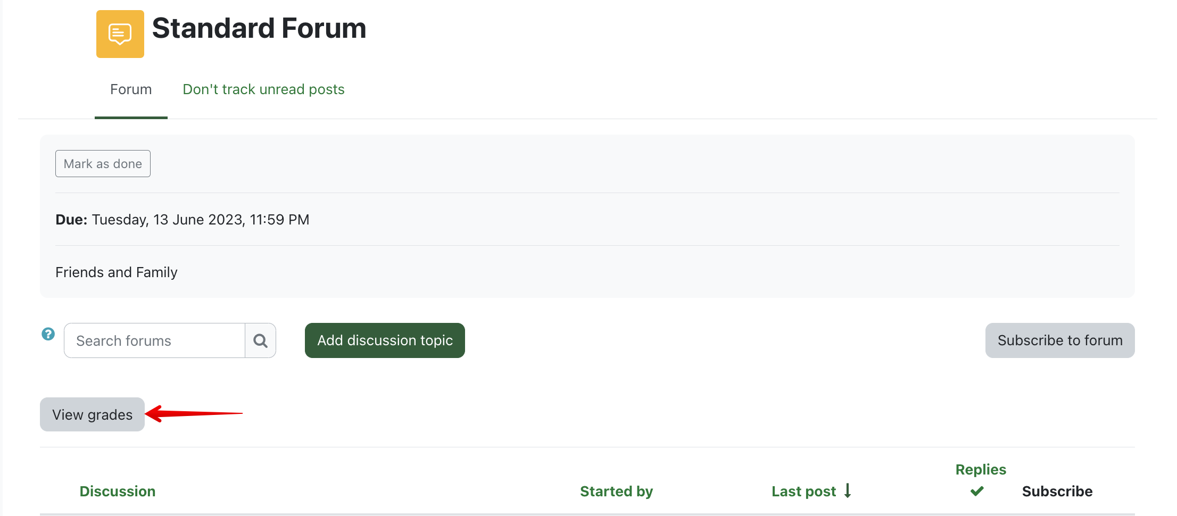
Task: Open View grades
Action: click(x=92, y=414)
